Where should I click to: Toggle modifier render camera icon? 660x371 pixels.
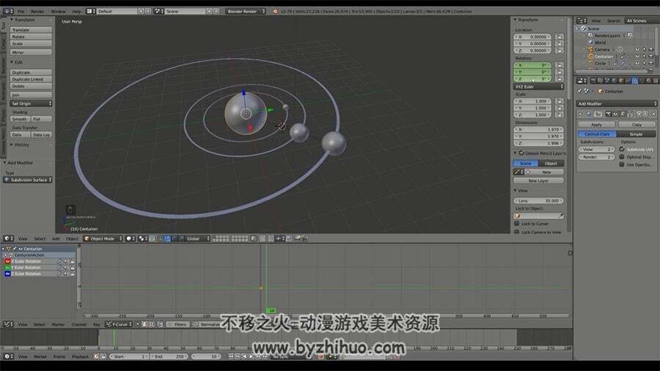[608, 114]
